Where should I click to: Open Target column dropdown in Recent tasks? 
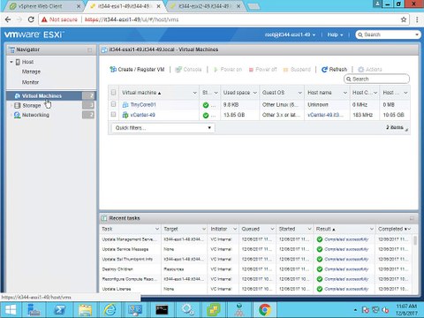(x=203, y=229)
